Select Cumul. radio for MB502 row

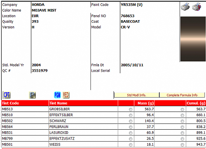tap(183, 121)
